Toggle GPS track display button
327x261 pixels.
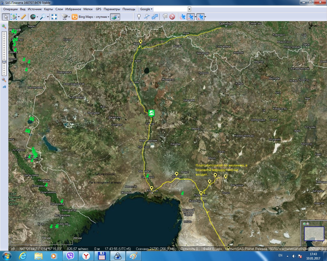tap(191, 17)
